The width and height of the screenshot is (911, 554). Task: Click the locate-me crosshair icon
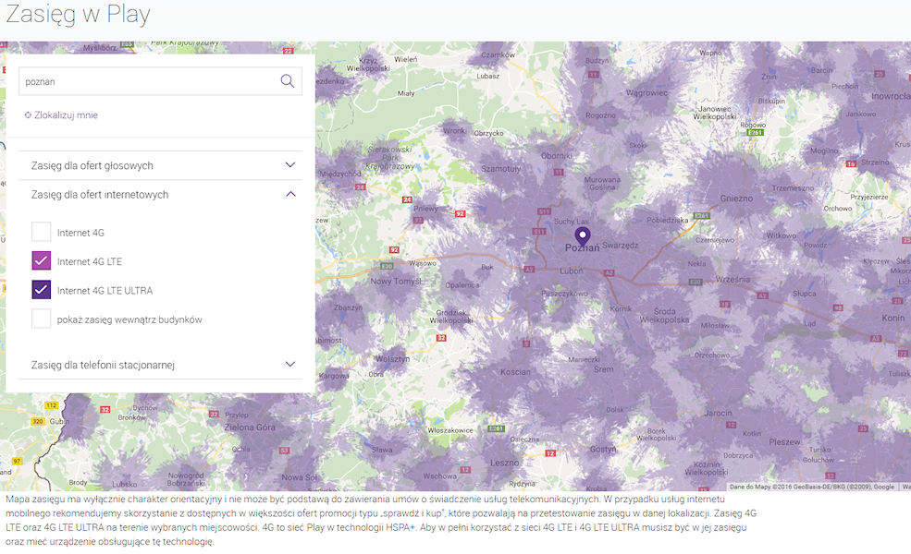pyautogui.click(x=28, y=114)
